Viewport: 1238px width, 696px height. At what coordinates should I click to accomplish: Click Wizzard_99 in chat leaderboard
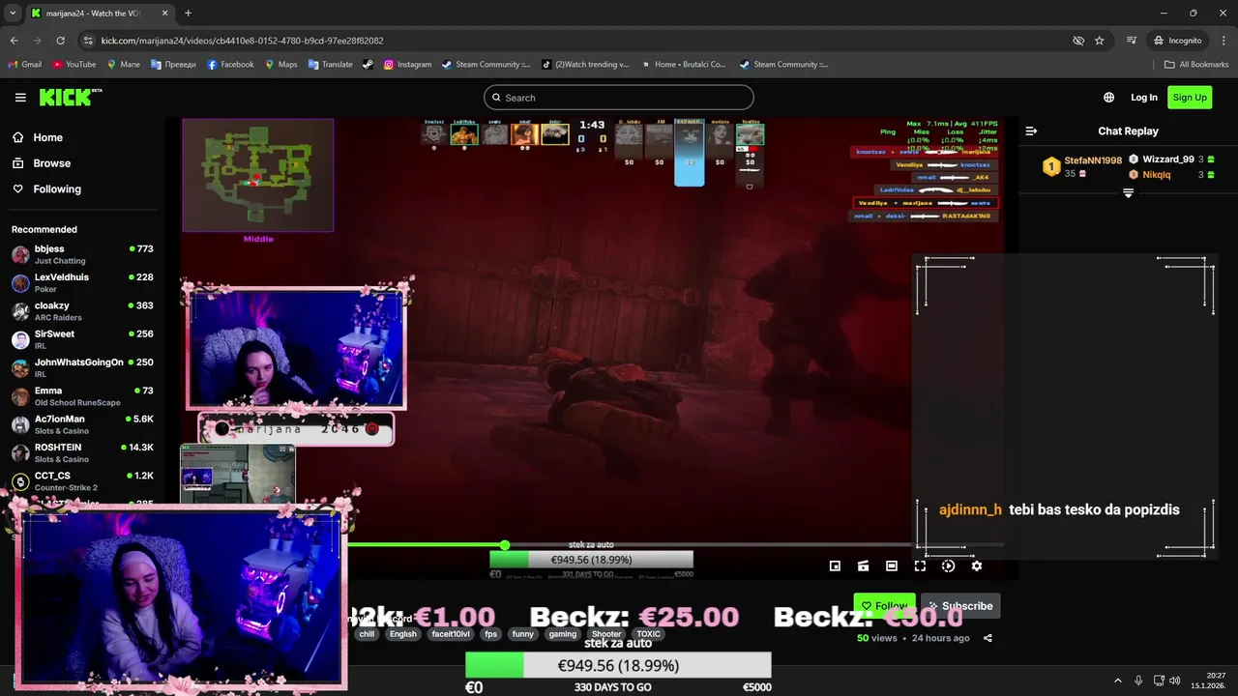(x=1167, y=159)
